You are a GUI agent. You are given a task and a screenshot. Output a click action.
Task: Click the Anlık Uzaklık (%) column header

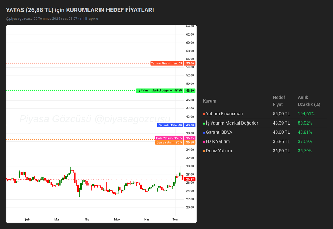309,101
